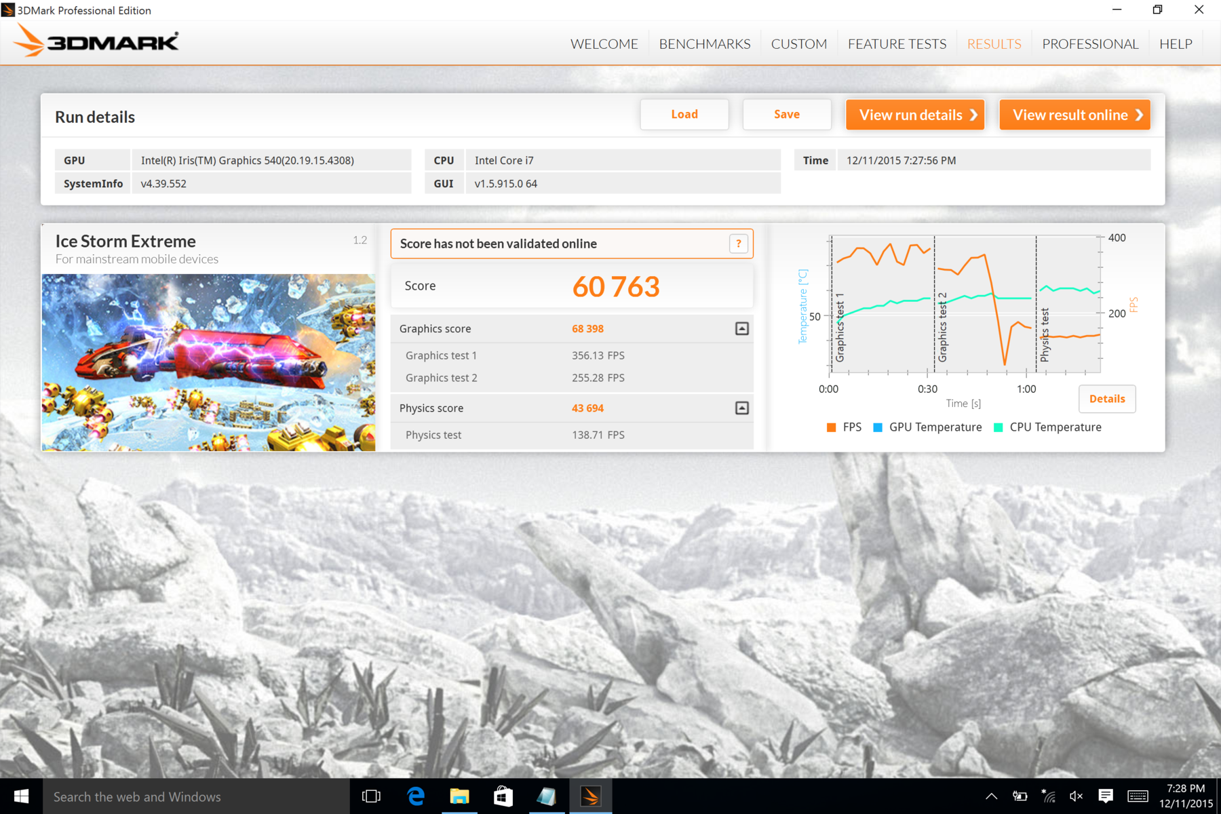Collapse the Physics score section

pos(742,408)
